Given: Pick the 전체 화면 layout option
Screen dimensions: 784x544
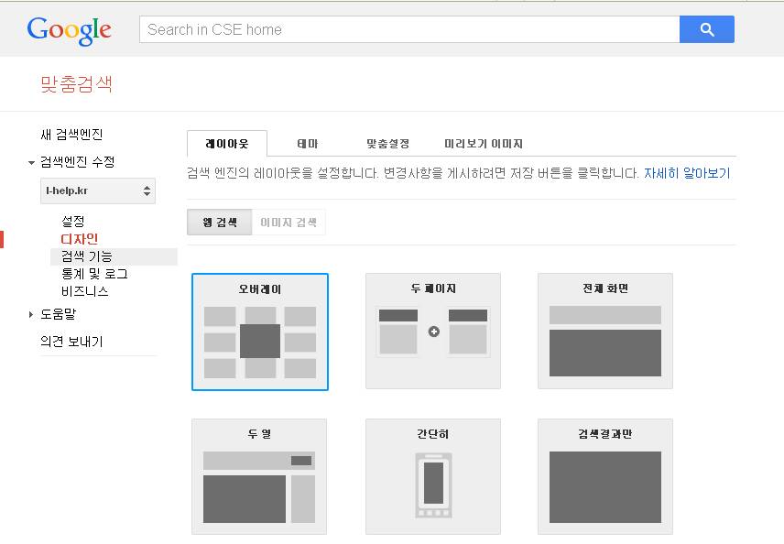Looking at the screenshot, I should coord(604,332).
